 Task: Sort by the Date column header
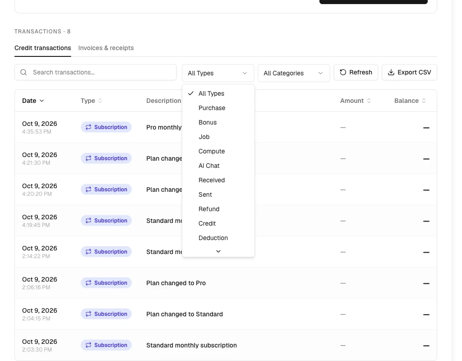pos(33,101)
